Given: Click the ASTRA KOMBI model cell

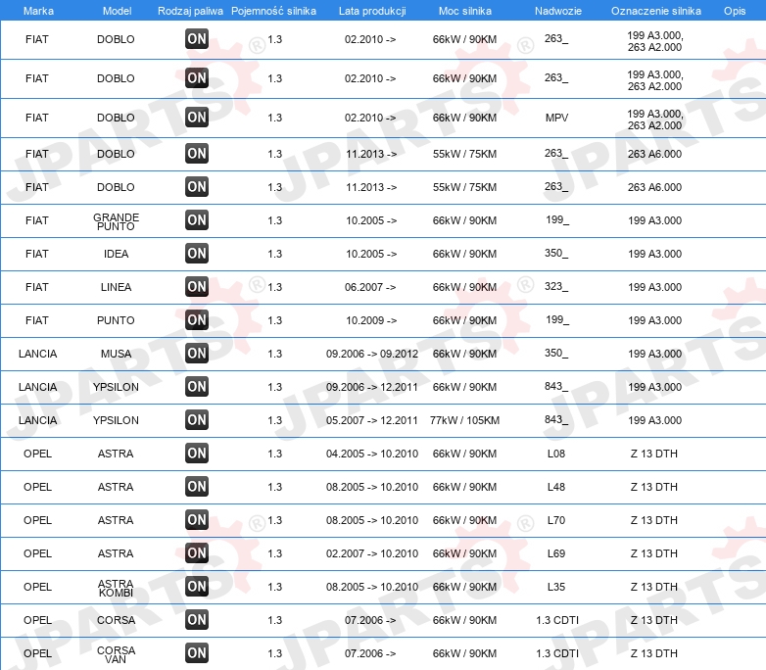Looking at the screenshot, I should point(116,588).
